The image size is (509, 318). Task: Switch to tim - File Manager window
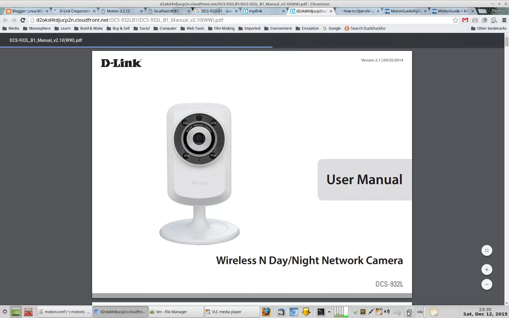[176, 312]
